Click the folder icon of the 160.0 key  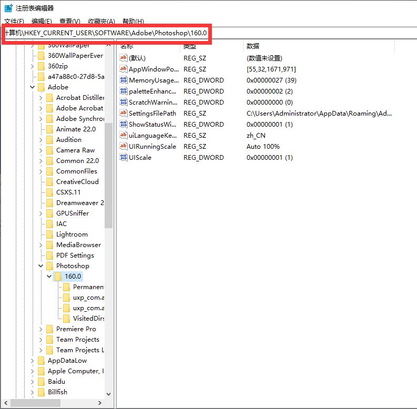coord(58,277)
